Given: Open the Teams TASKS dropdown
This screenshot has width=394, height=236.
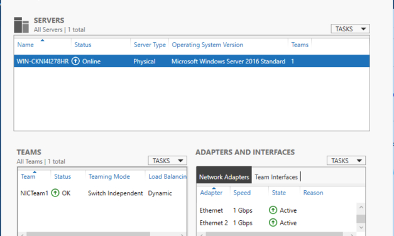Looking at the screenshot, I should point(167,161).
